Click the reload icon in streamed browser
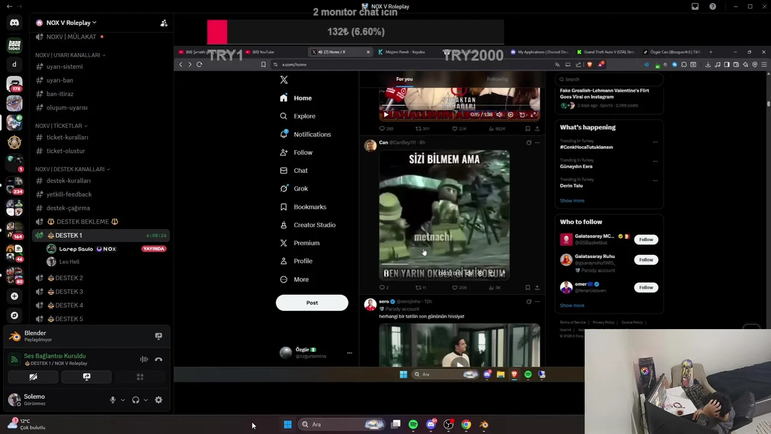The image size is (771, 434). pyautogui.click(x=199, y=64)
